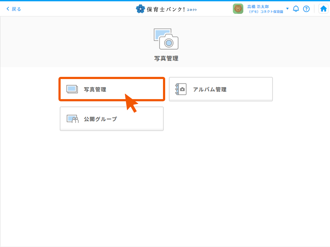Click the 写真管理 page heading text
Viewport: 330px width, 247px height.
tap(166, 58)
